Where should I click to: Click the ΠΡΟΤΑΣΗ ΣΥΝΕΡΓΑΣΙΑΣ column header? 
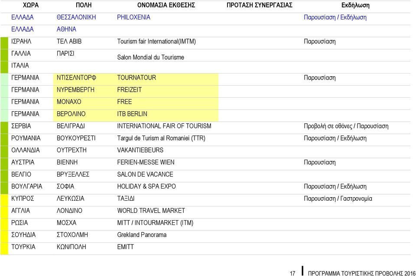(x=259, y=5)
